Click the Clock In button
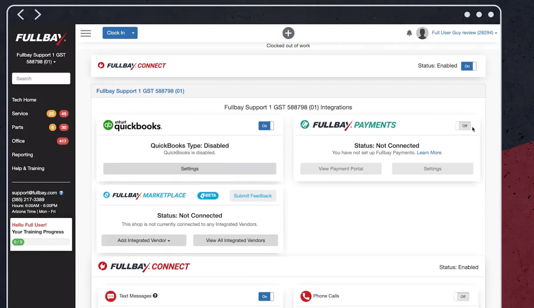Screen dimensions: 534x308 (x=116, y=33)
